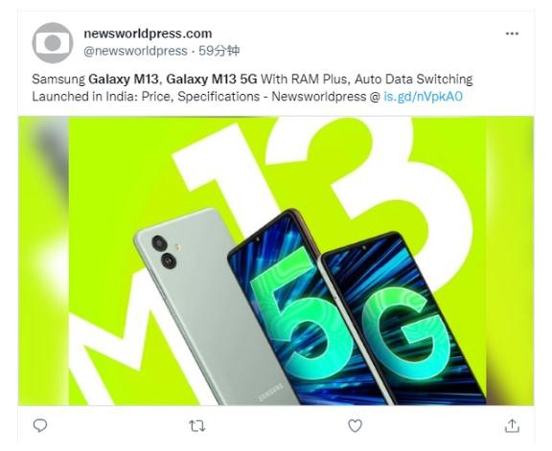Click the dual camera on gray phone
This screenshot has height=451, width=552.
164,252
